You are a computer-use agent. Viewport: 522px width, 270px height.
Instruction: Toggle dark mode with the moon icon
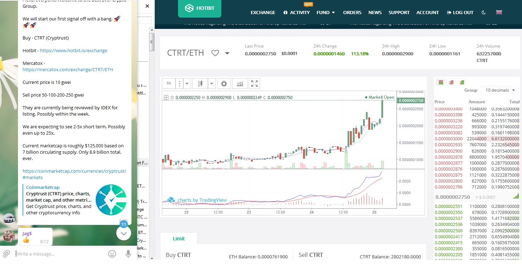(484, 12)
